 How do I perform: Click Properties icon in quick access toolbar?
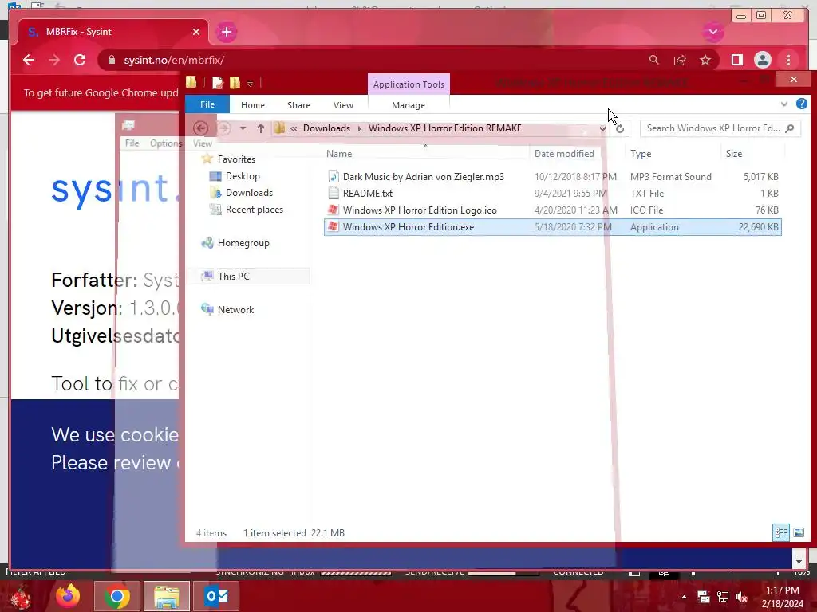pyautogui.click(x=217, y=82)
